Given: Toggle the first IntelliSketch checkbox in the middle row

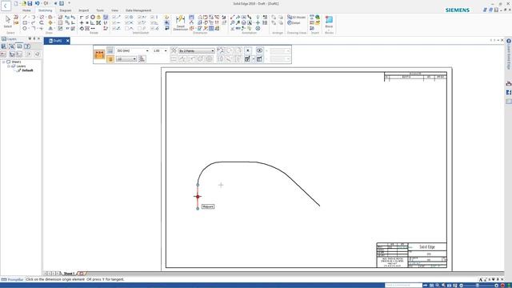Looking at the screenshot, I should coord(114,23).
